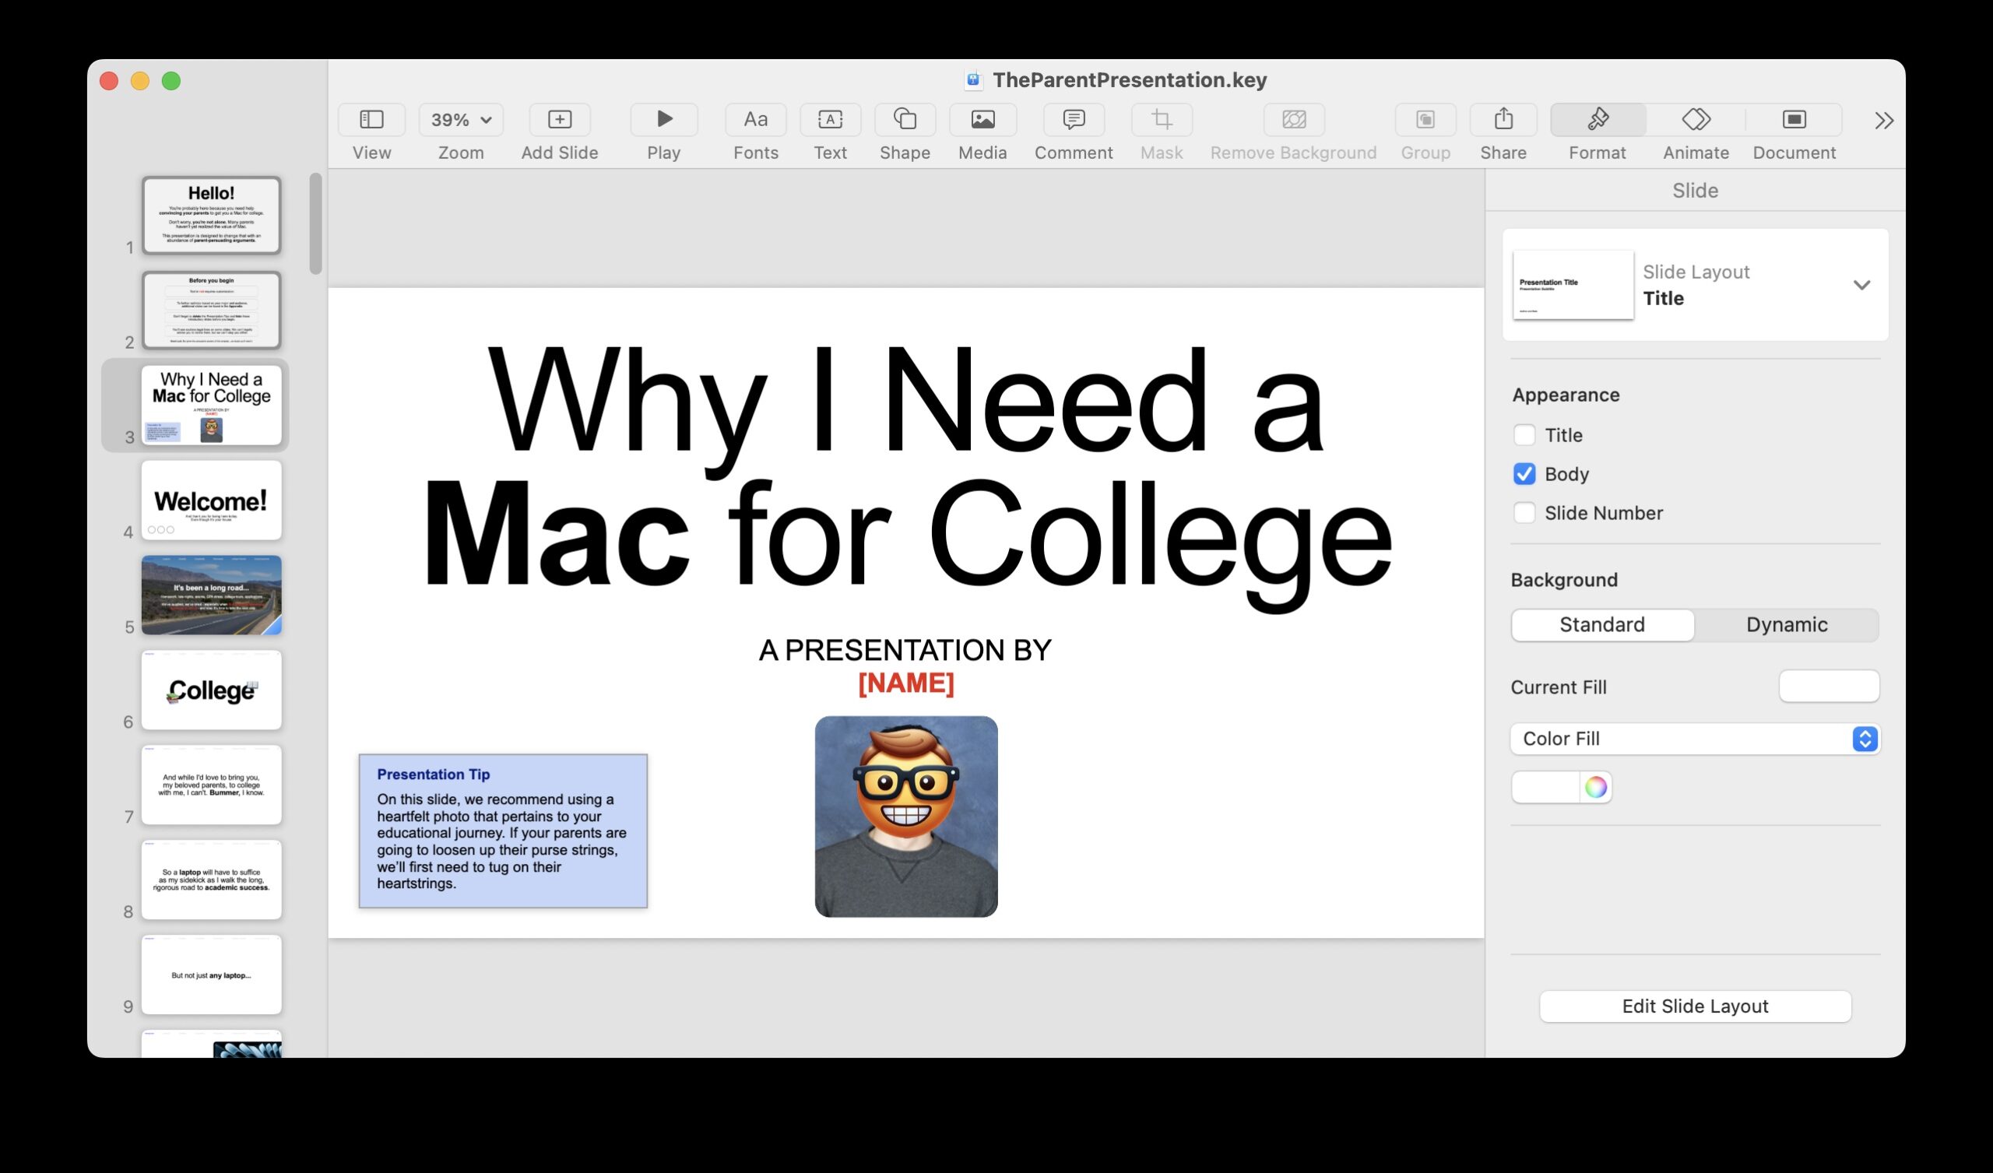Viewport: 1993px width, 1173px height.
Task: Select slide 7 Bummer text thumbnail
Action: 211,785
